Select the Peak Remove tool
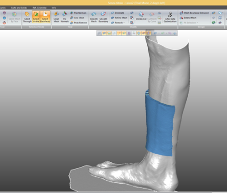The height and width of the screenshot is (193, 227). [x=78, y=22]
